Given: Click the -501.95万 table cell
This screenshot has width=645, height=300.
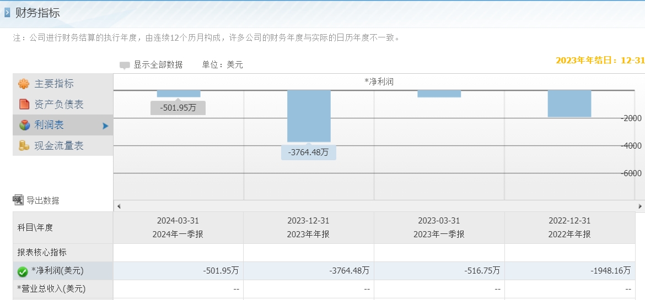Looking at the screenshot, I should point(178,271).
